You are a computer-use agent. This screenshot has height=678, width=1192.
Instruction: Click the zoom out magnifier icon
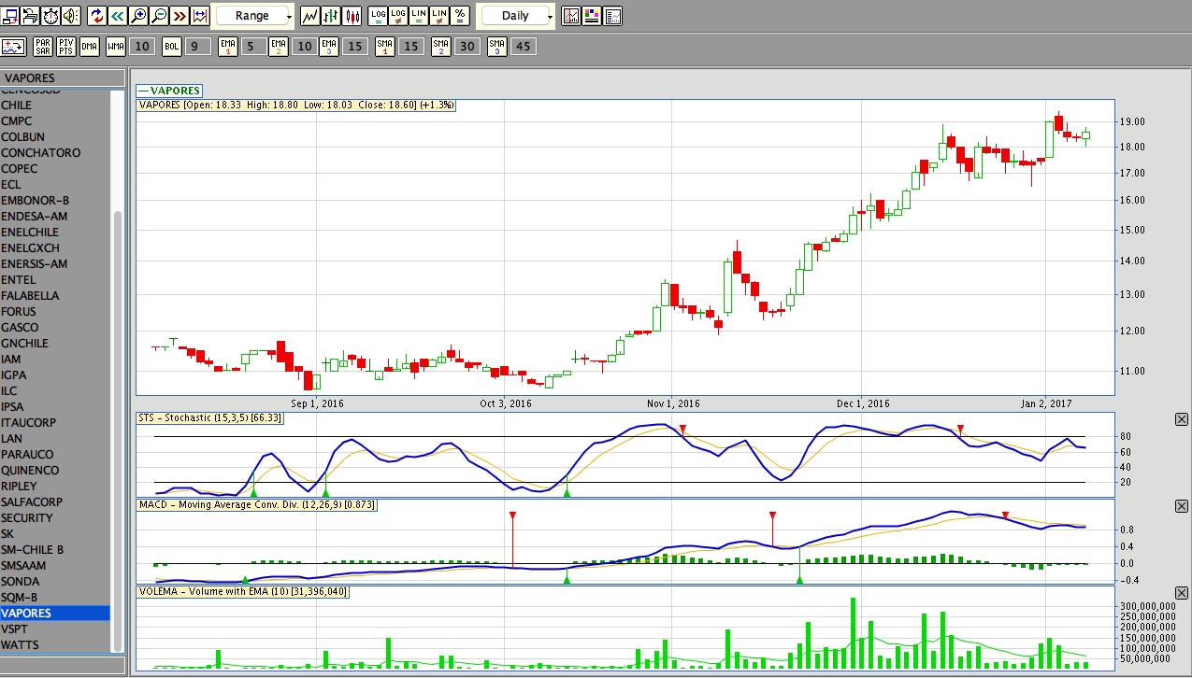point(159,16)
